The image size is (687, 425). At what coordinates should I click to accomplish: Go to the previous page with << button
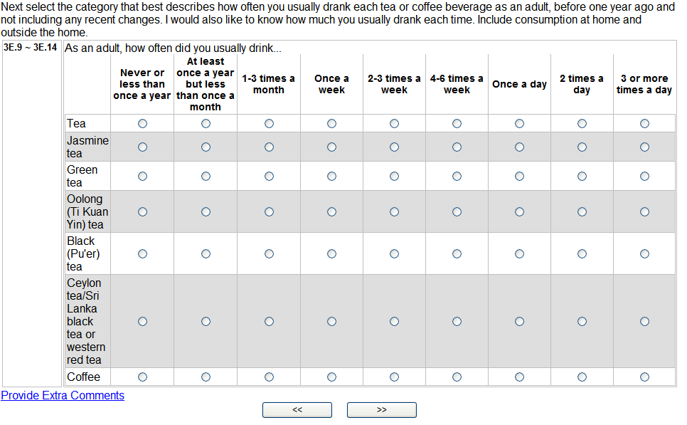point(297,410)
